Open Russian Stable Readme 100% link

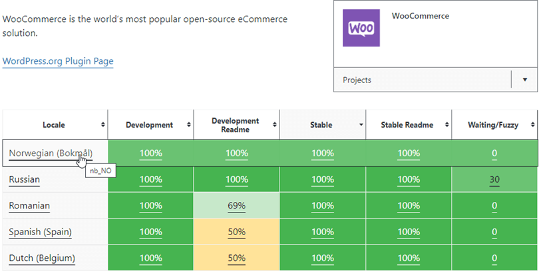point(409,180)
